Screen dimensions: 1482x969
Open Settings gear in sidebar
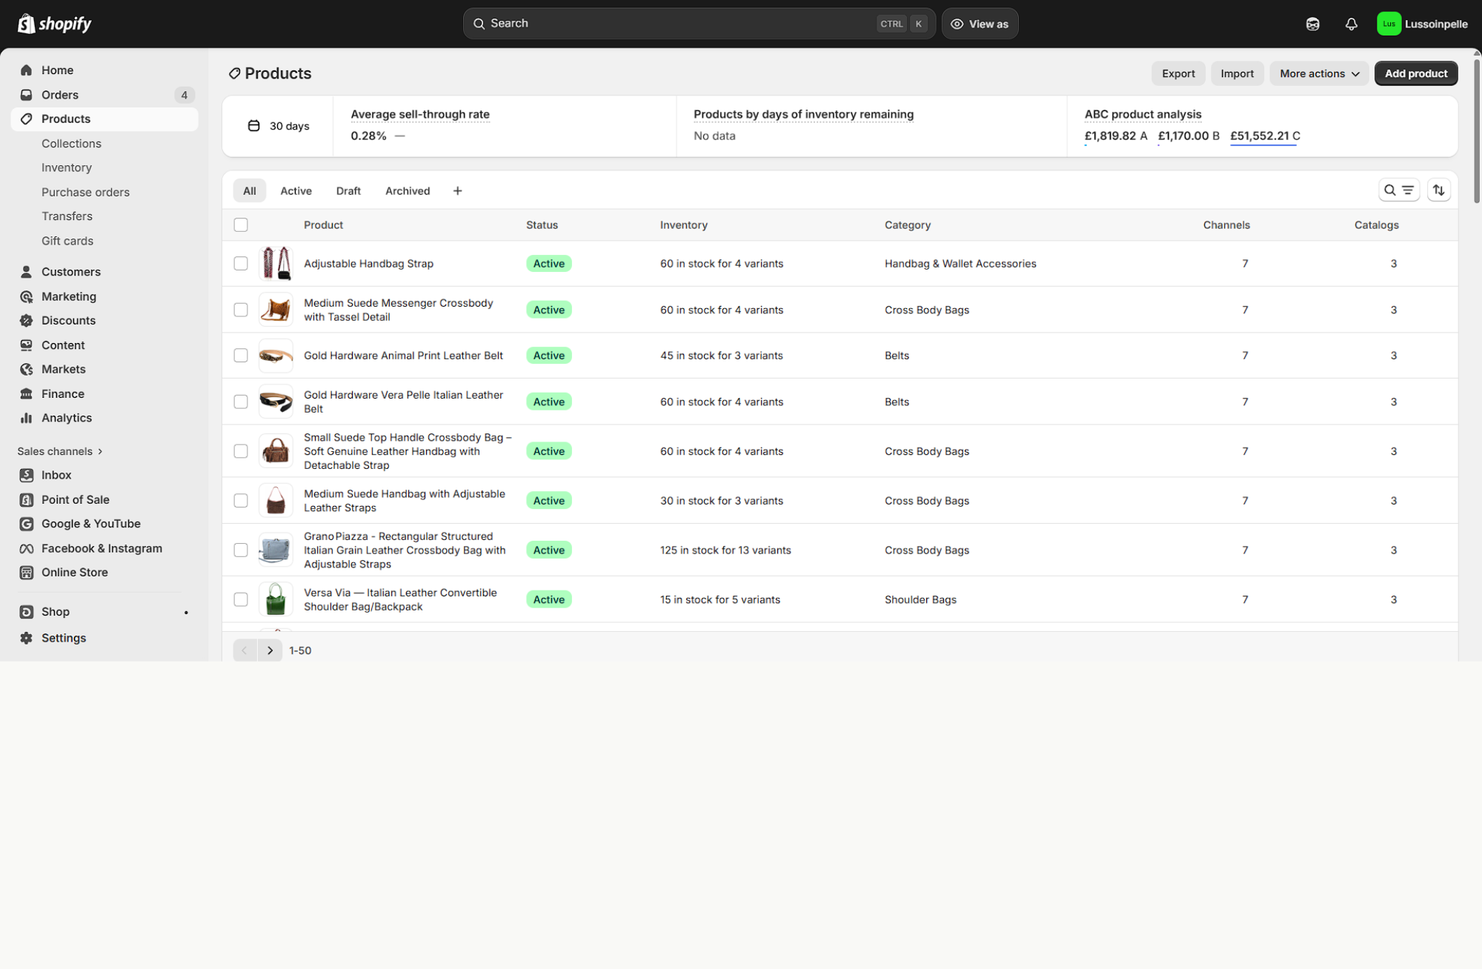tap(27, 638)
